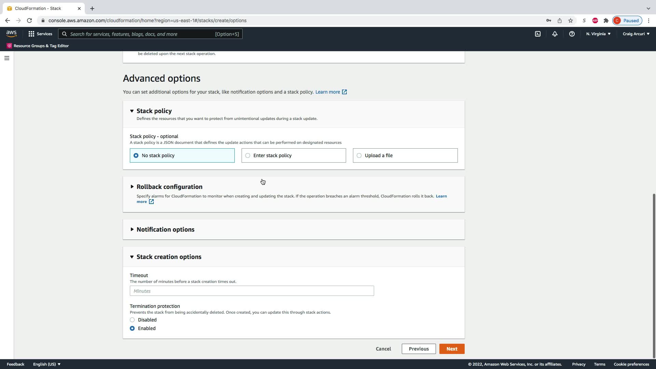Choose Upload a file radio option
The height and width of the screenshot is (369, 656).
(359, 155)
